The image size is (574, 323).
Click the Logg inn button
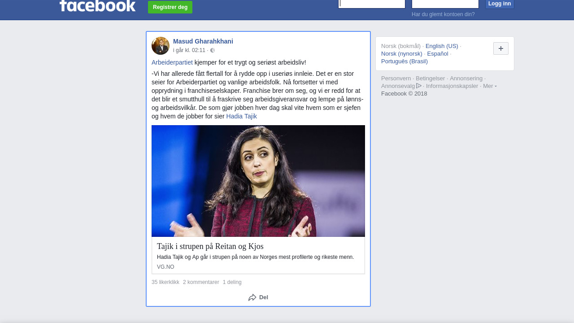[500, 4]
